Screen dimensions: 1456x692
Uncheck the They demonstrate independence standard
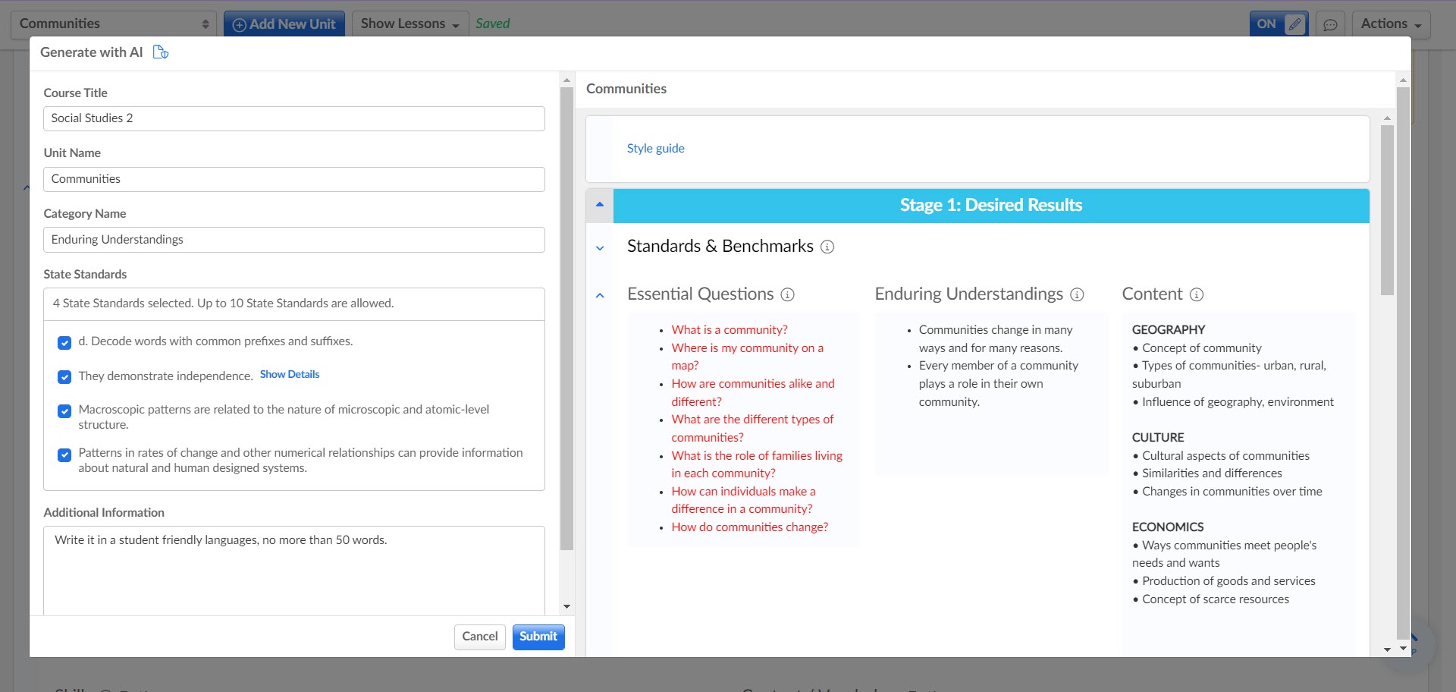(x=64, y=377)
